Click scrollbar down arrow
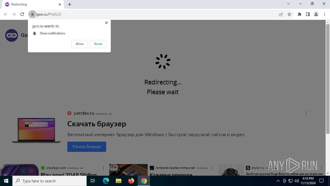The height and width of the screenshot is (186, 330). tap(328, 173)
